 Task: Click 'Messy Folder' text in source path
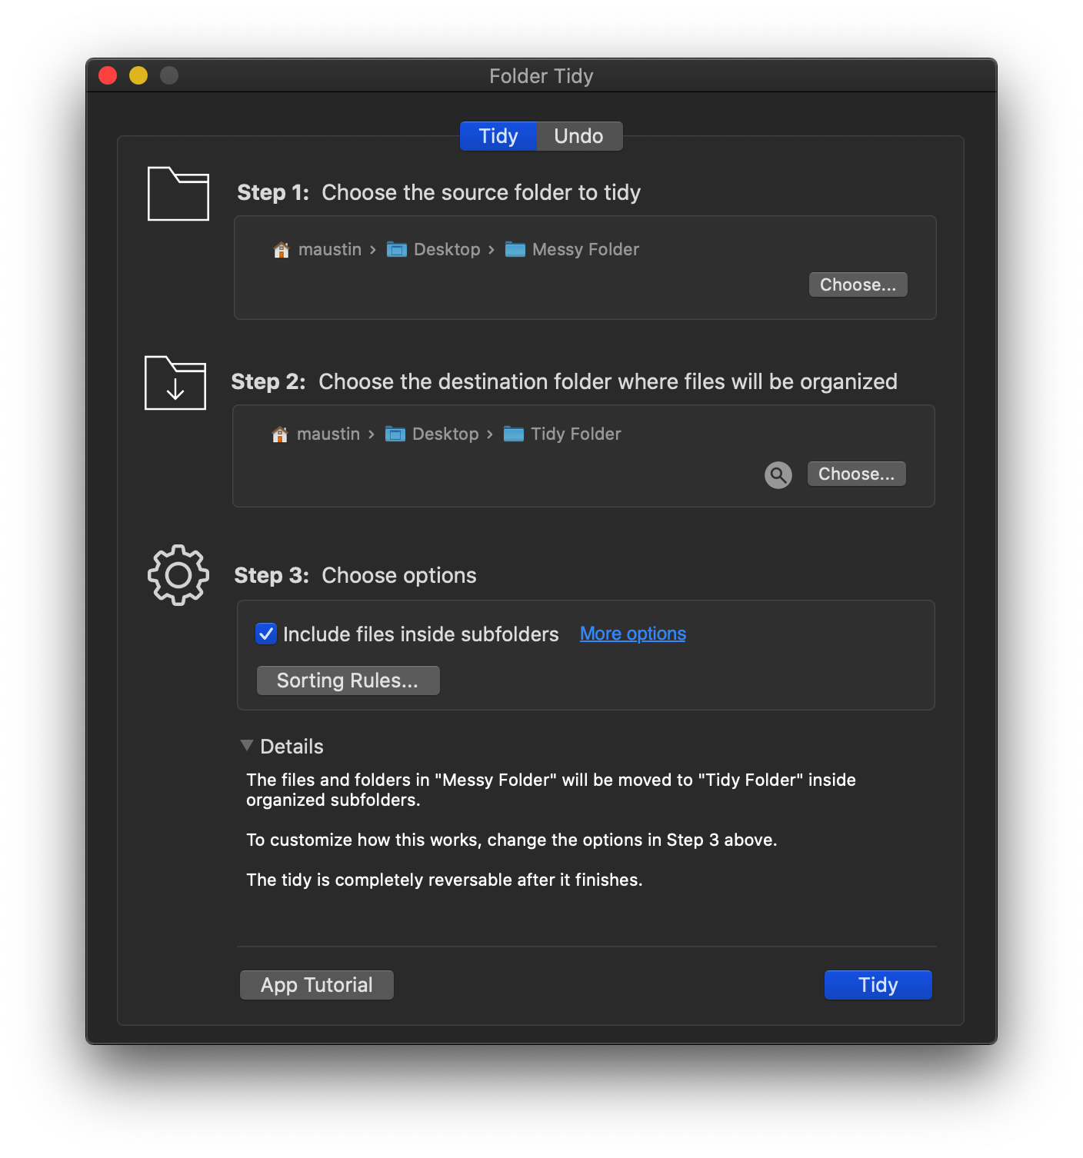[x=586, y=249]
